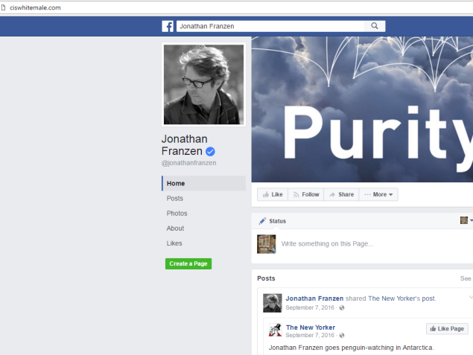
Task: Click the Jonathan Franzen page name heading
Action: (188, 145)
